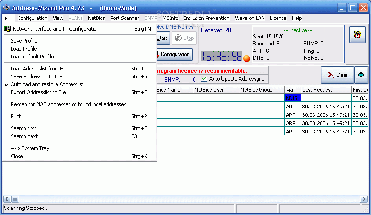Image resolution: width=371 pixels, height=215 pixels.
Task: Select Print from the File menu
Action: tap(80, 116)
